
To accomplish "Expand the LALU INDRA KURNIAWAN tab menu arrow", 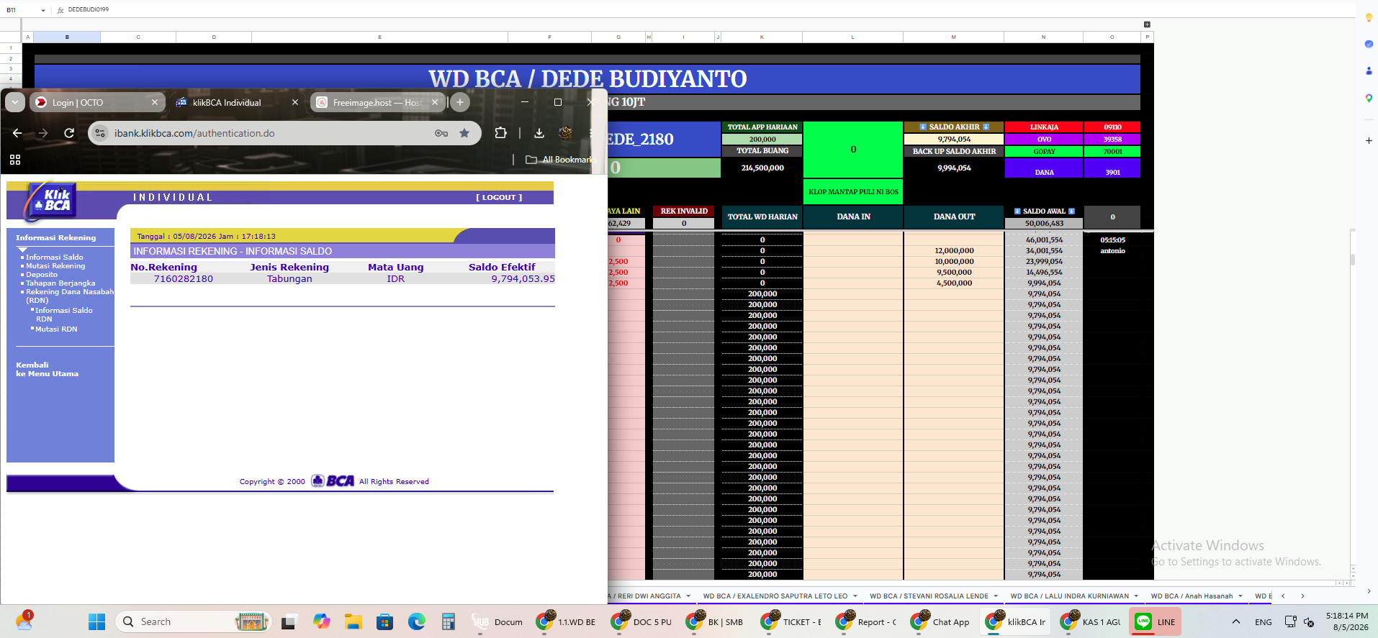I will (x=1136, y=596).
